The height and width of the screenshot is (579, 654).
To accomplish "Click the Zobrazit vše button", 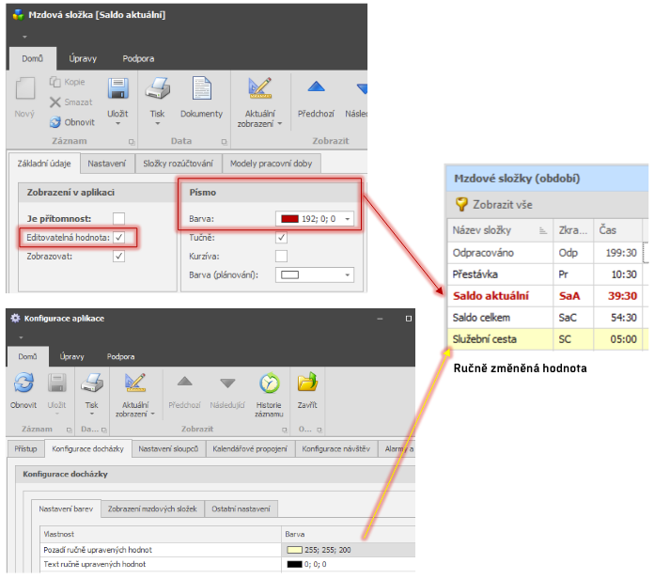I will 494,205.
